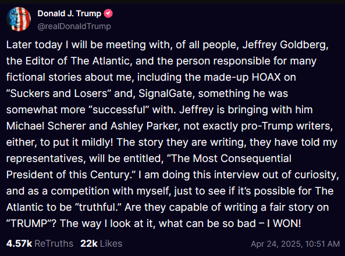This screenshot has width=345, height=256.
Task: Click Editor of The Atlantic text
Action: (78, 61)
